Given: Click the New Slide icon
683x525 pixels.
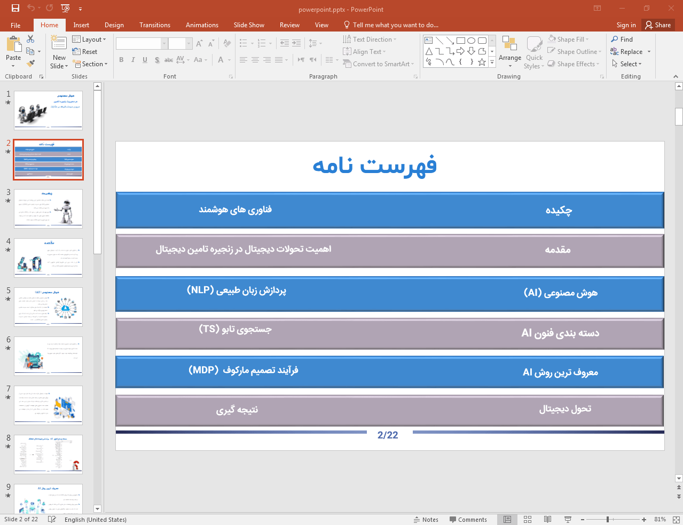Looking at the screenshot, I should [x=59, y=43].
